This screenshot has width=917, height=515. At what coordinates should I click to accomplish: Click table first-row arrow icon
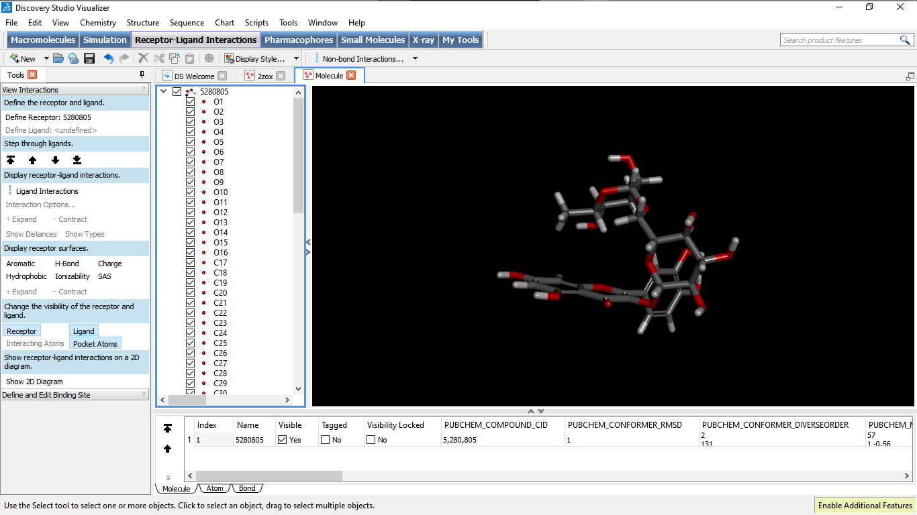(168, 428)
